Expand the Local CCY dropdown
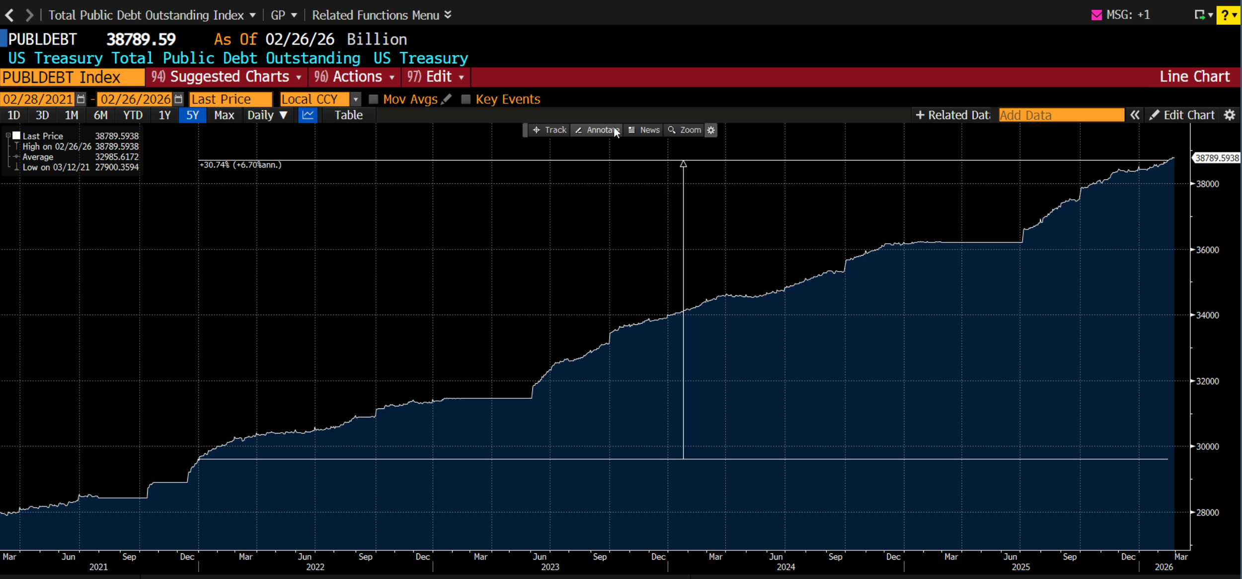 (x=355, y=99)
